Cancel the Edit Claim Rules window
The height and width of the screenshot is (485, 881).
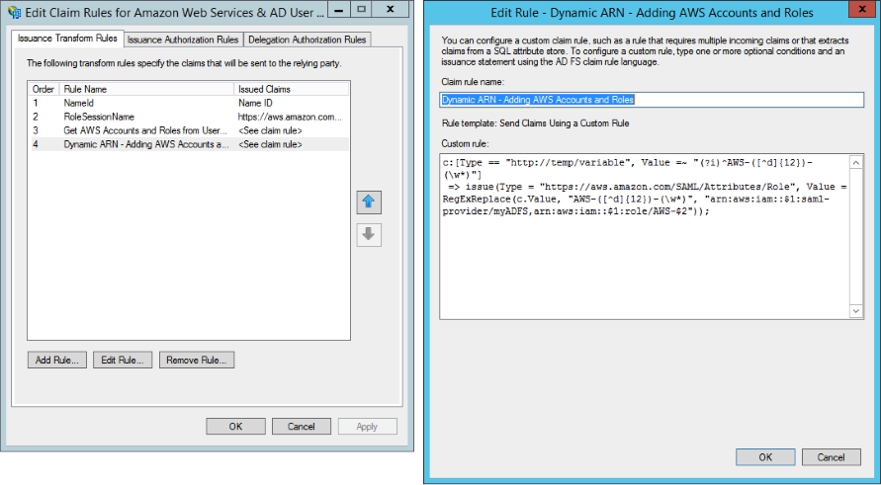(x=302, y=427)
